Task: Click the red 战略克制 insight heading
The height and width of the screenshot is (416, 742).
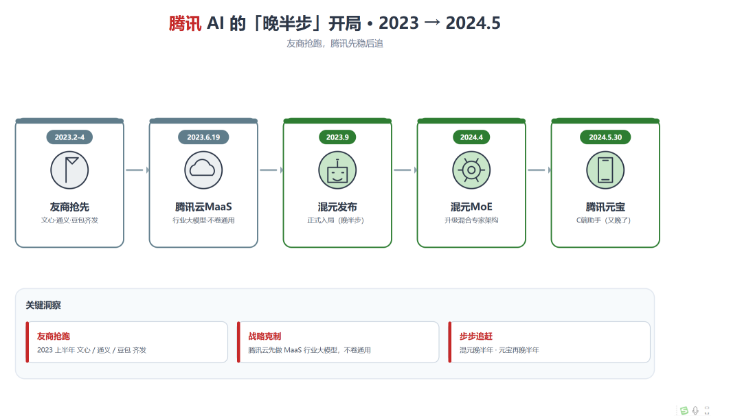Action: [x=265, y=336]
